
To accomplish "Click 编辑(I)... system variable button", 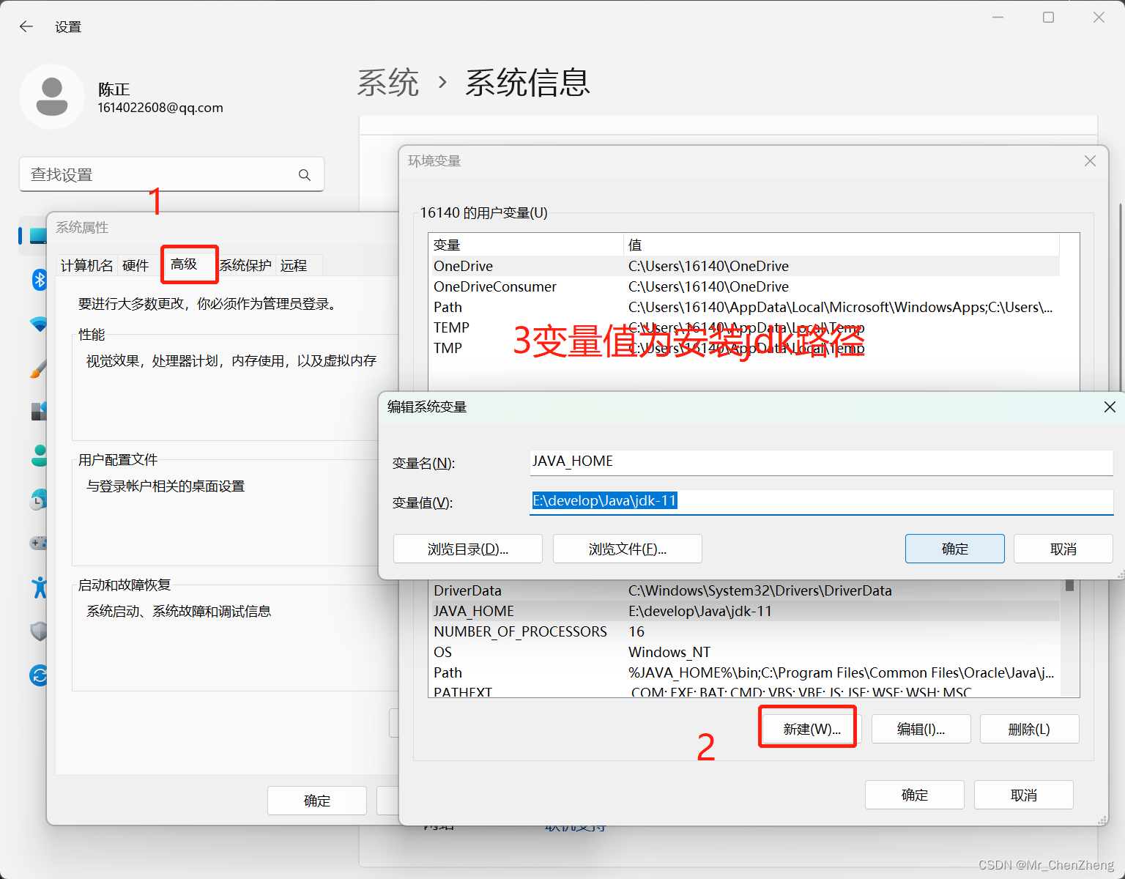I will coord(921,729).
